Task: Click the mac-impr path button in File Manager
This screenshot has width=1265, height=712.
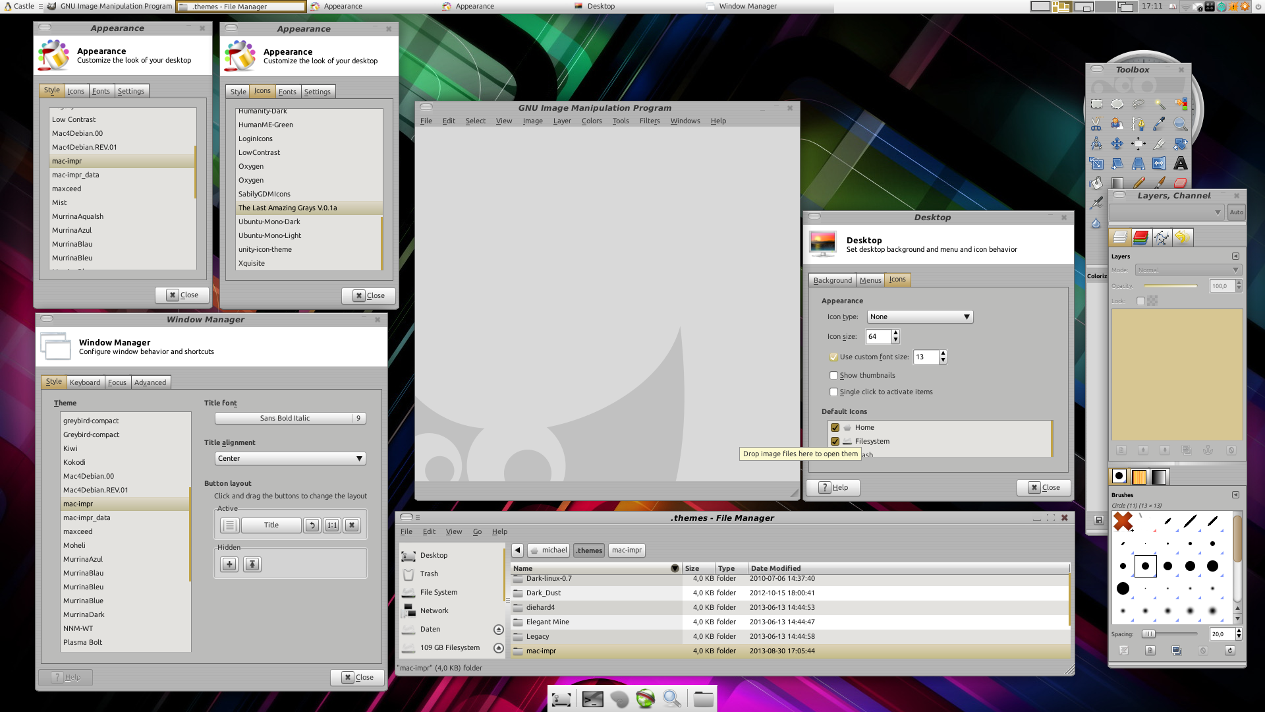Action: tap(627, 550)
